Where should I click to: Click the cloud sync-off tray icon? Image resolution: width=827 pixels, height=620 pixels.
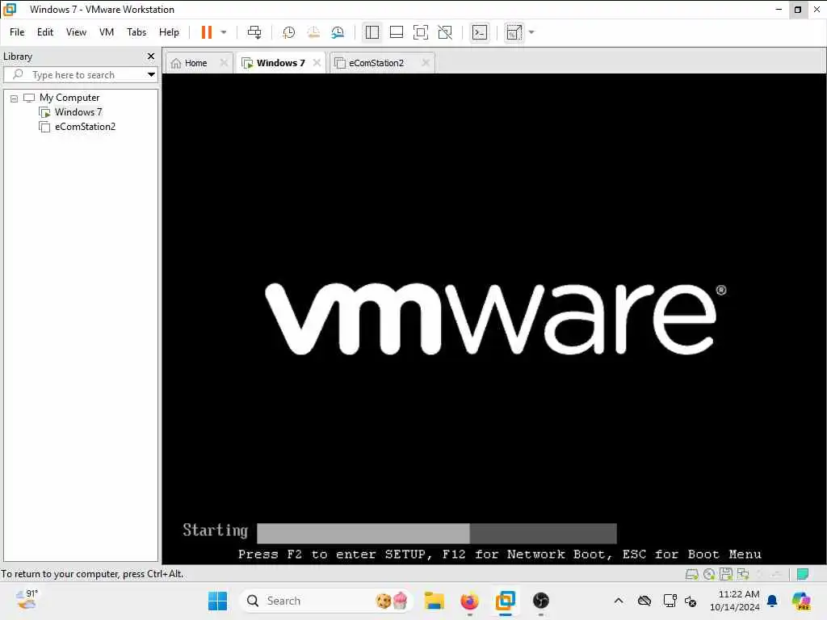[x=644, y=601]
